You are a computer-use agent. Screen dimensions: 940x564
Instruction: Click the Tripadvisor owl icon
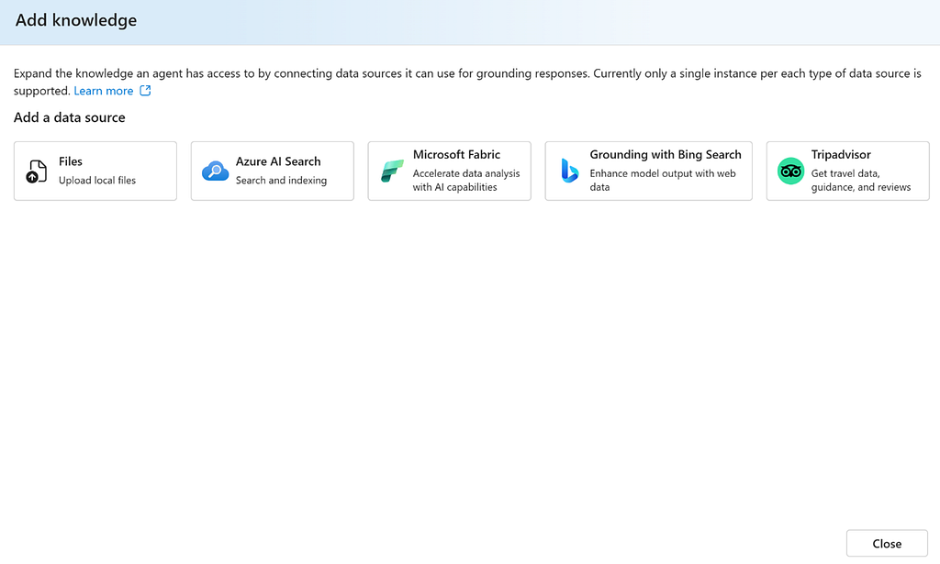pyautogui.click(x=790, y=171)
